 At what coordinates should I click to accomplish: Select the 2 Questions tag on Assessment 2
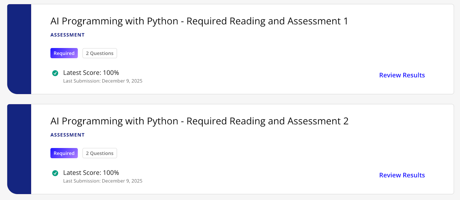(x=100, y=153)
